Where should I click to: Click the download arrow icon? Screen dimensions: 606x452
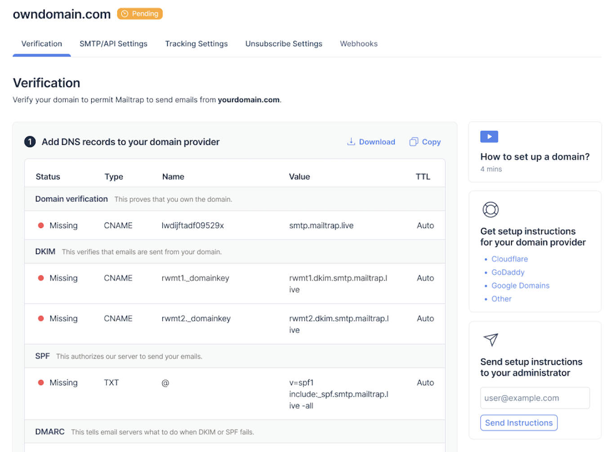[351, 142]
